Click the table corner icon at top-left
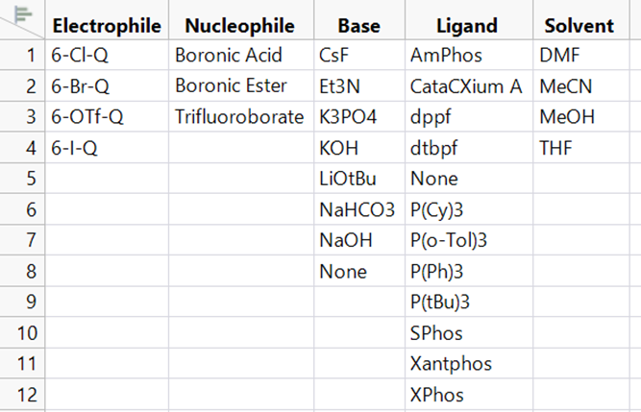Screen dimensions: 641x412 click(22, 14)
